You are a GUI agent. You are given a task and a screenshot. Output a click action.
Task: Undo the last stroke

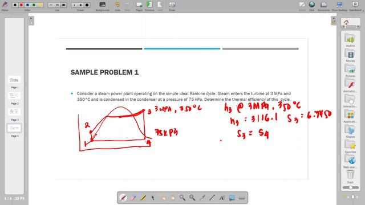[117, 6]
